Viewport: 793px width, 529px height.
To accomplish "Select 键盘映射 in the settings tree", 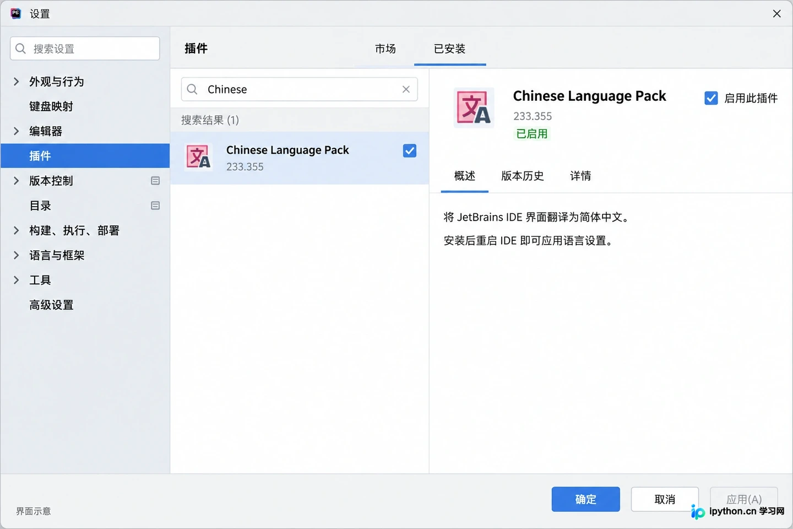I will pyautogui.click(x=51, y=106).
